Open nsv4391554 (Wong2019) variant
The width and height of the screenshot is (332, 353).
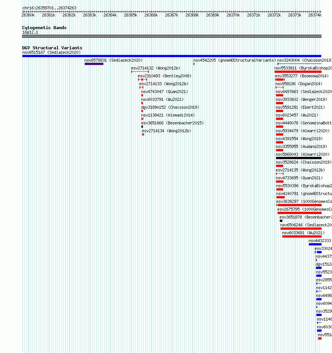tap(299, 139)
